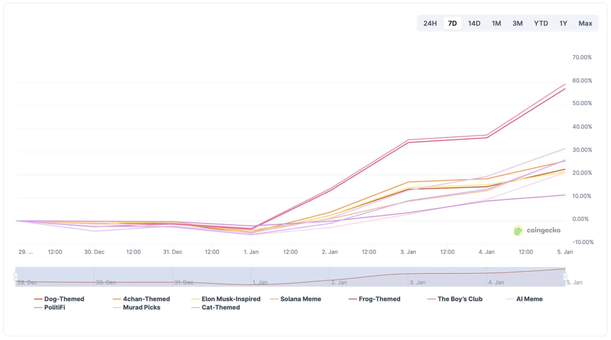The image size is (611, 340).
Task: Toggle AI Meme series visibility
Action: (529, 299)
